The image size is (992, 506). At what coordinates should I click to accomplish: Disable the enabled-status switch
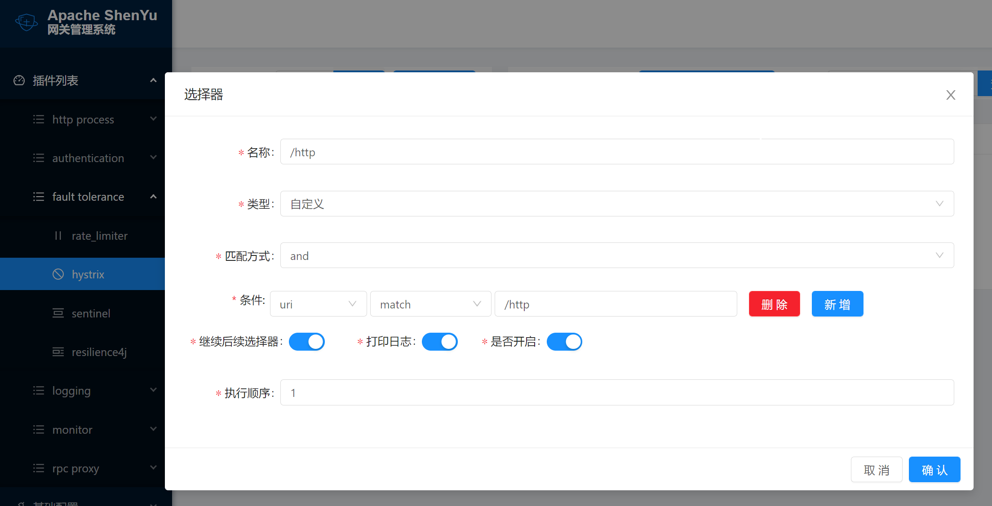click(x=564, y=342)
